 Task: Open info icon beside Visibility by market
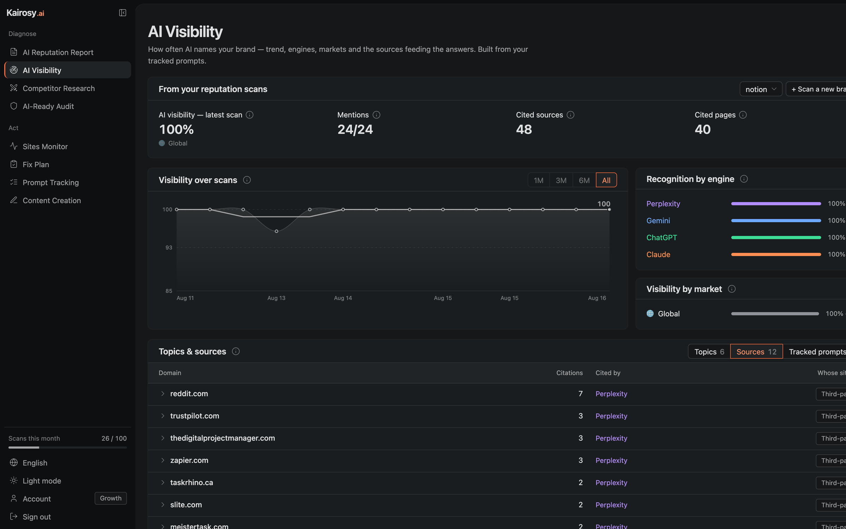click(732, 289)
